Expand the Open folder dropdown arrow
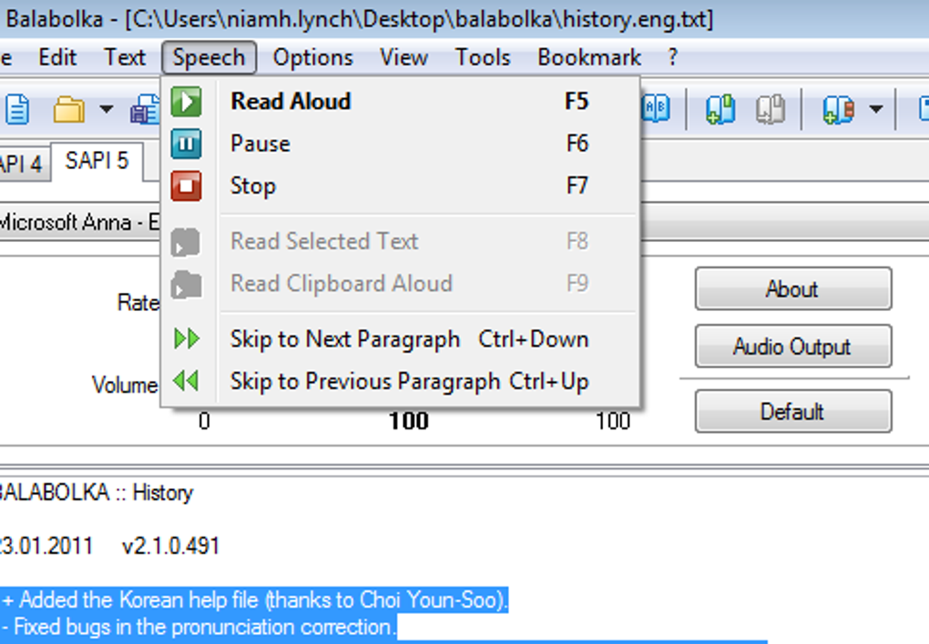Image resolution: width=929 pixels, height=644 pixels. point(106,109)
